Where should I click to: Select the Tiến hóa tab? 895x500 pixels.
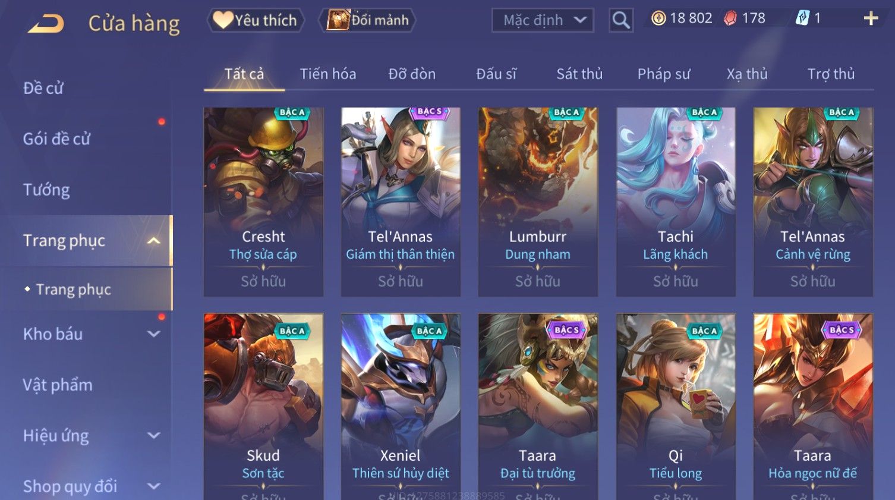(328, 74)
